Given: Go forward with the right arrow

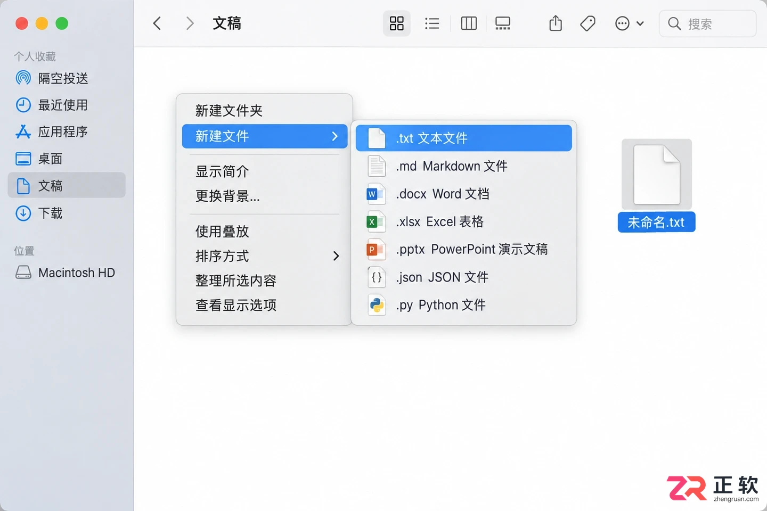Looking at the screenshot, I should point(190,23).
